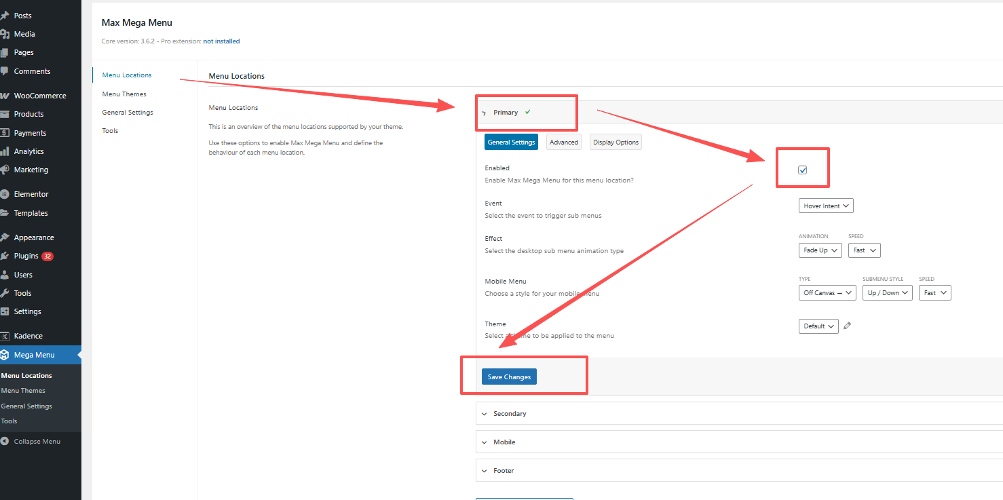Click the WooCommerce icon in sidebar
Screen dimensions: 1003x500
click(x=5, y=96)
